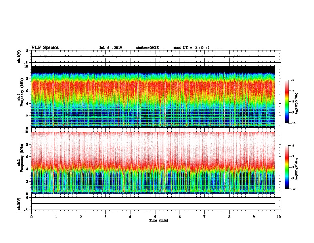Click the "-10" label on ch.1 colorbar

click(x=293, y=123)
